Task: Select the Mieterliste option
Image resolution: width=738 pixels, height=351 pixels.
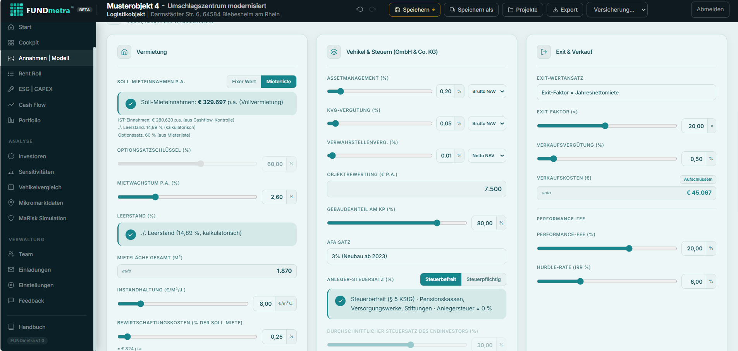Action: pos(279,82)
